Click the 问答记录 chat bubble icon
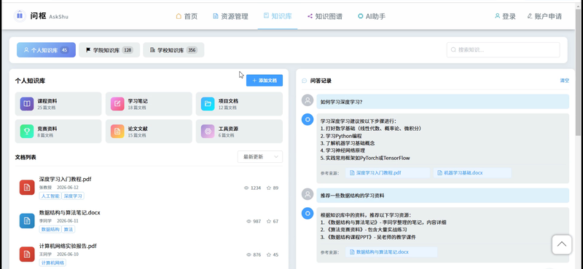 coord(304,81)
